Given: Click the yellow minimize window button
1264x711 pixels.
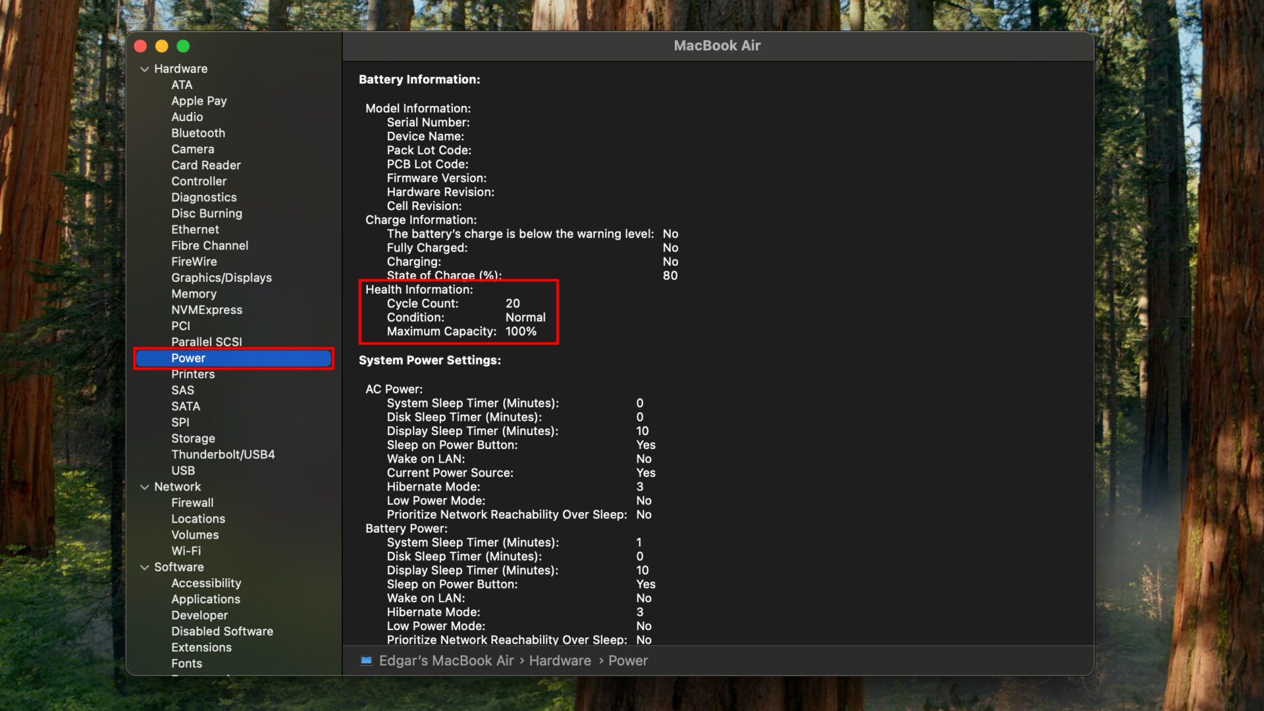Looking at the screenshot, I should (162, 46).
